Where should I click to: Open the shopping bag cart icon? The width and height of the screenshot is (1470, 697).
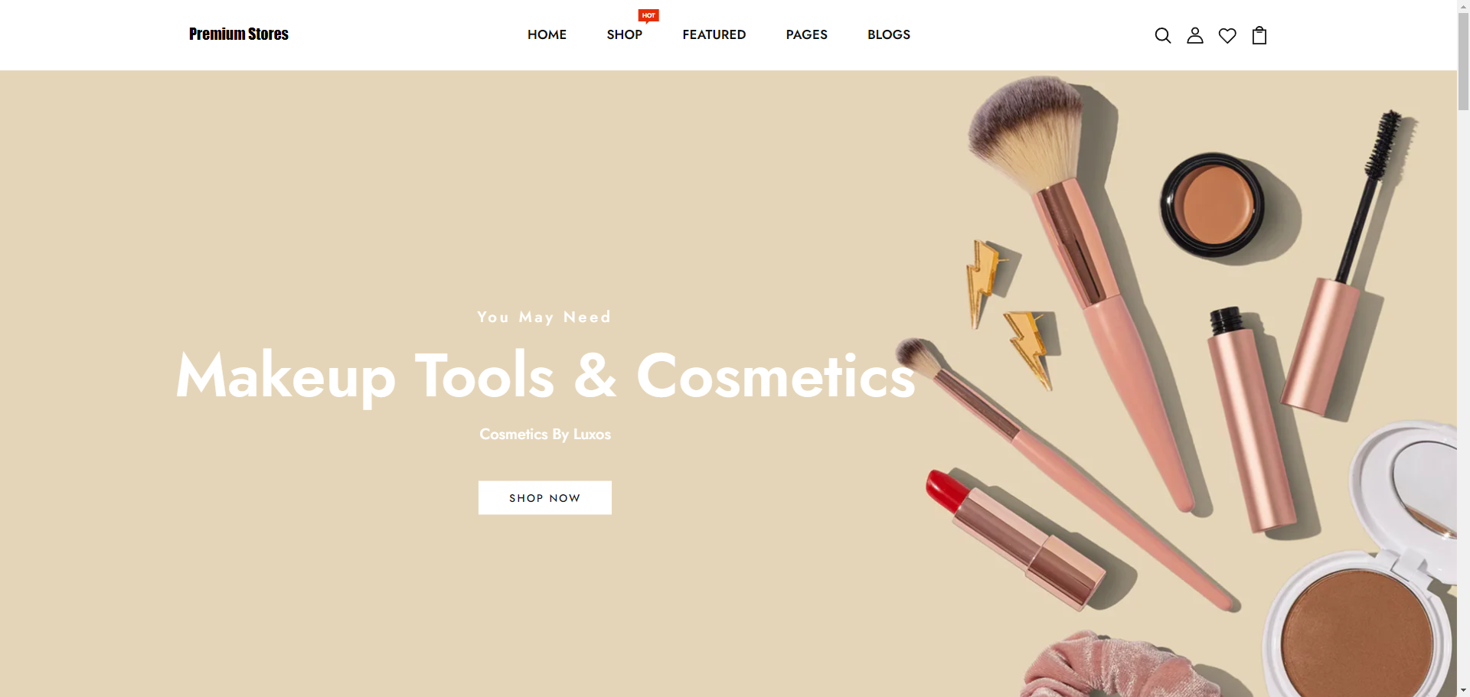tap(1259, 35)
